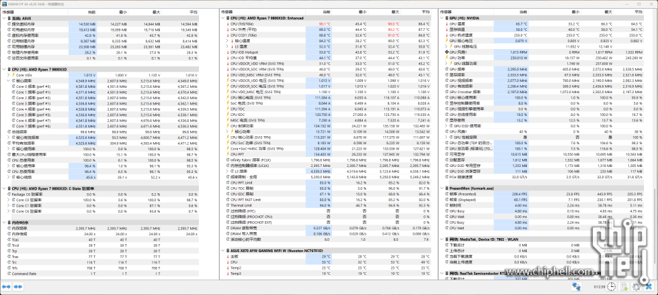
Task: Click clock icon beside Tcas row
Action: point(9,240)
